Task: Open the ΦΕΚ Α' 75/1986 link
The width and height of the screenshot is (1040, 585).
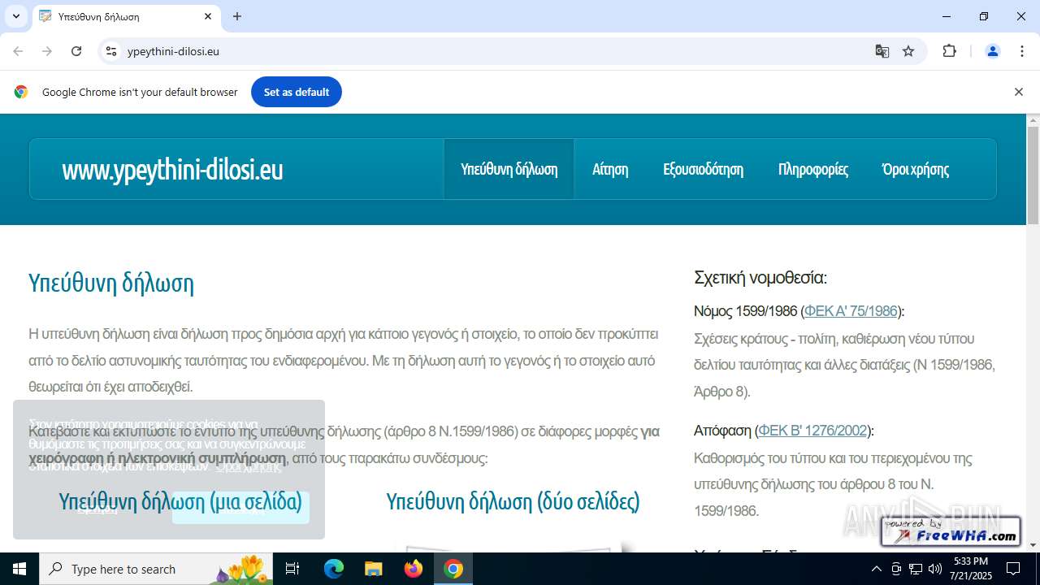Action: click(x=851, y=311)
